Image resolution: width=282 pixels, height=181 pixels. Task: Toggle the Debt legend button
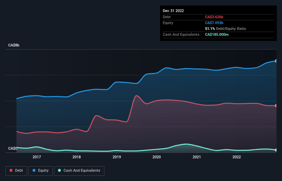point(16,171)
